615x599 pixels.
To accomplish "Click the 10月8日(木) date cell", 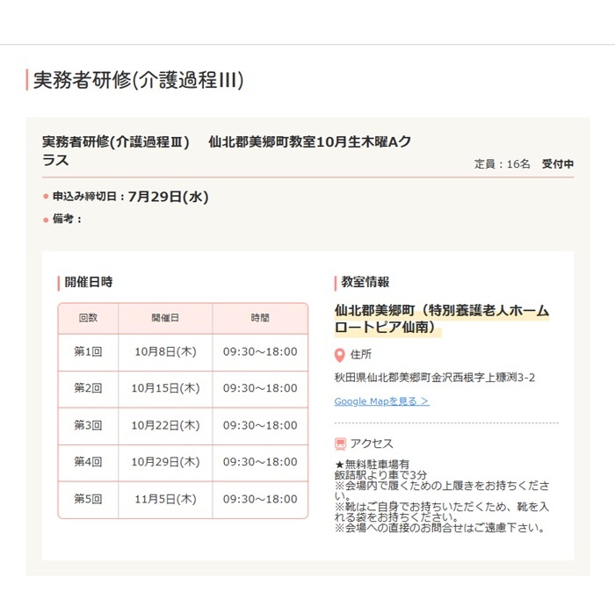I will 165,351.
